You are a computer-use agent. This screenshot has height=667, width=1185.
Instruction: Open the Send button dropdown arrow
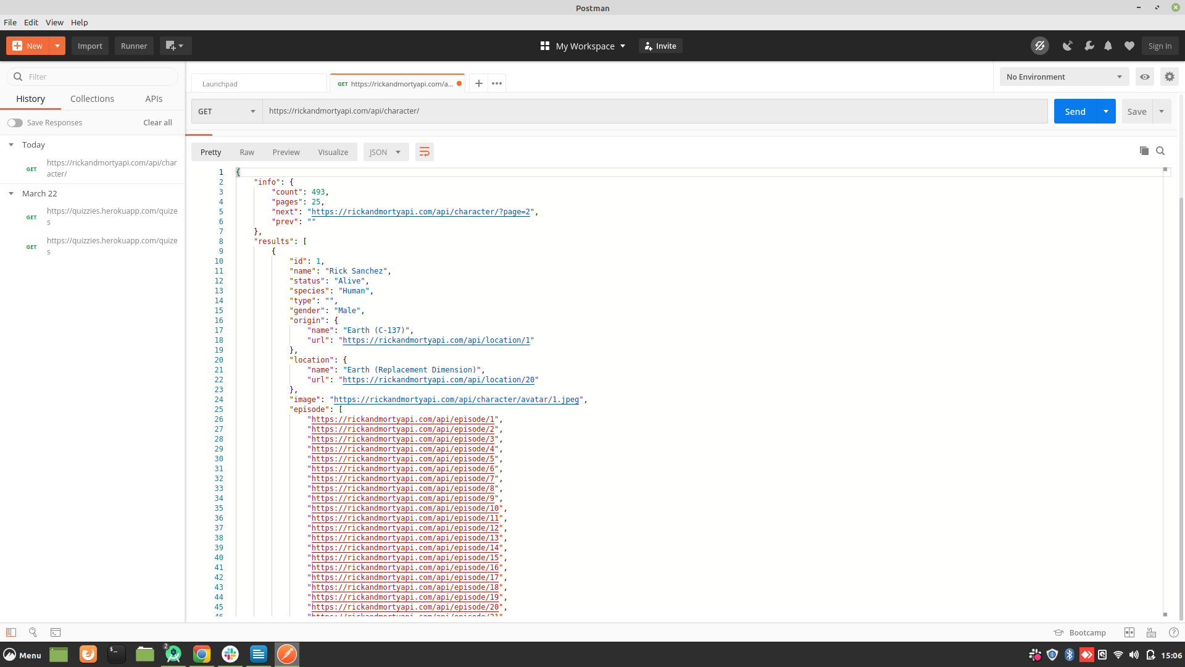point(1106,111)
